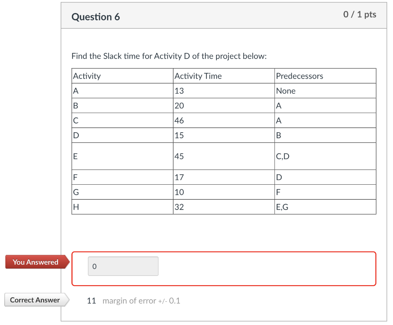Click the Question 6 heading
The height and width of the screenshot is (325, 393).
(96, 17)
